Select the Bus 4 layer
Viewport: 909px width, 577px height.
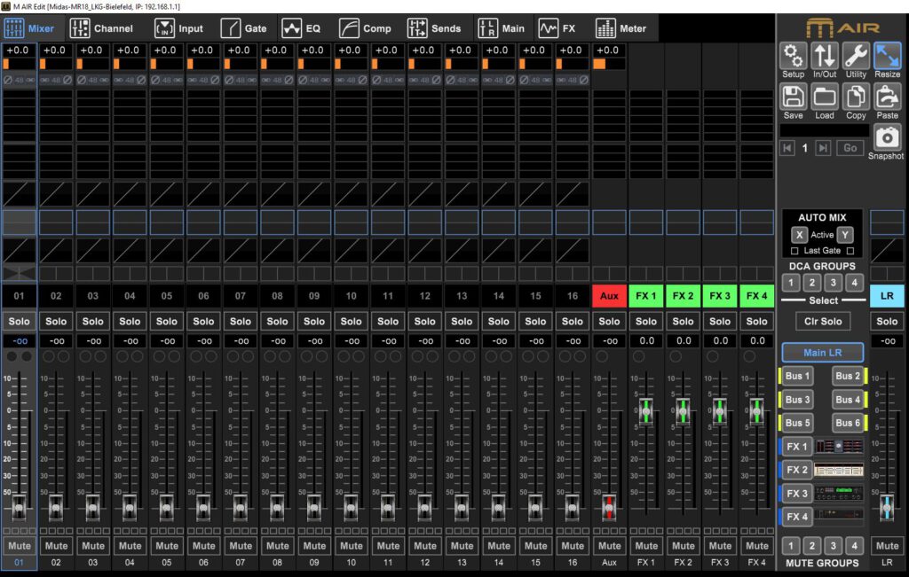[848, 400]
